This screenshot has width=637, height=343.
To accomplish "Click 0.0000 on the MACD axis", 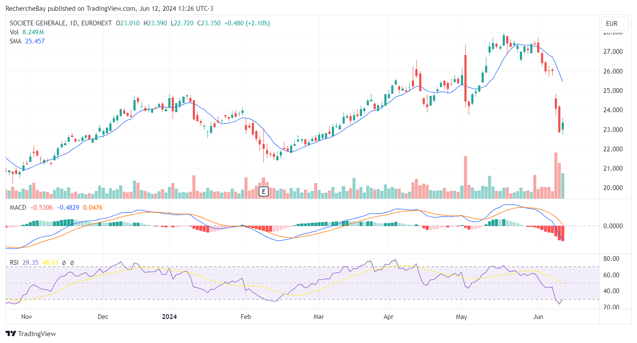I will [613, 226].
